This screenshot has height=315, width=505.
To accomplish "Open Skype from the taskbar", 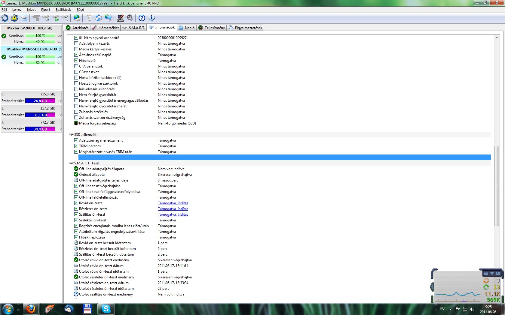I will click(x=106, y=309).
